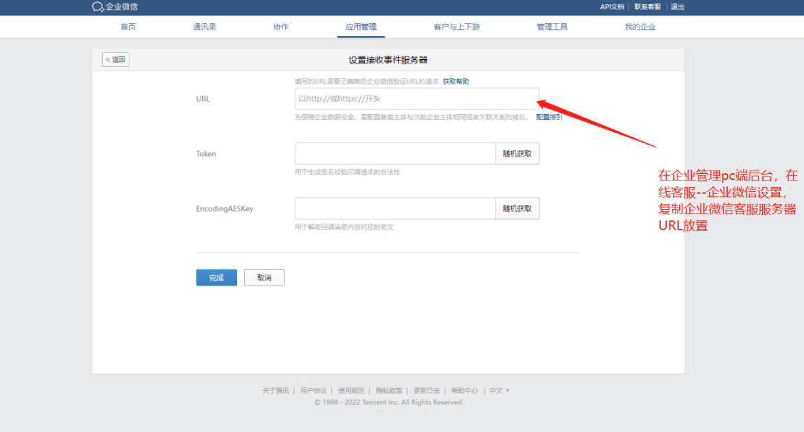
Task: Click the 获取帮助 link above URL field
Action: [x=456, y=82]
